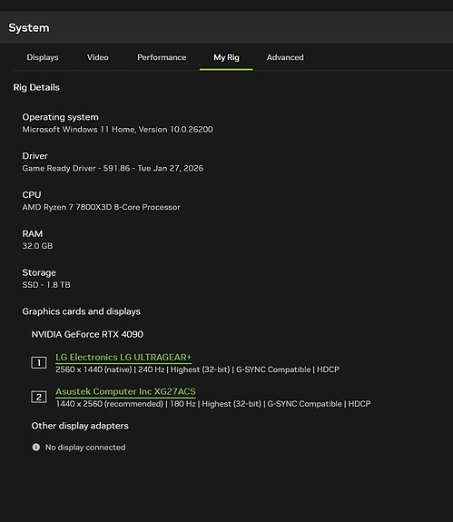453x522 pixels.
Task: Click the NVIDIA GeForce RTX 4090 label
Action: tap(87, 334)
